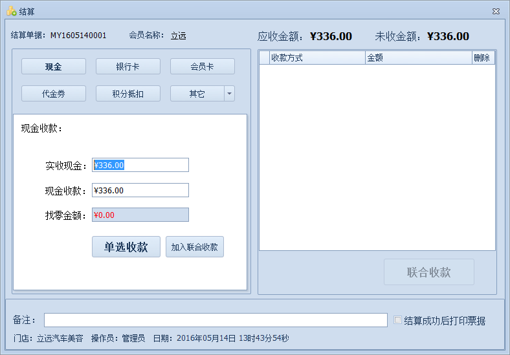Select 现金 payment method
The width and height of the screenshot is (510, 355).
click(54, 67)
